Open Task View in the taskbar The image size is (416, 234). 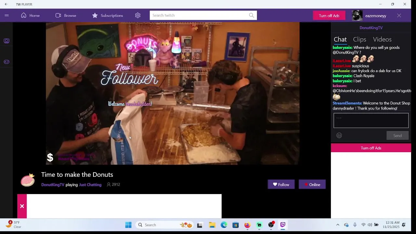[x=200, y=225]
